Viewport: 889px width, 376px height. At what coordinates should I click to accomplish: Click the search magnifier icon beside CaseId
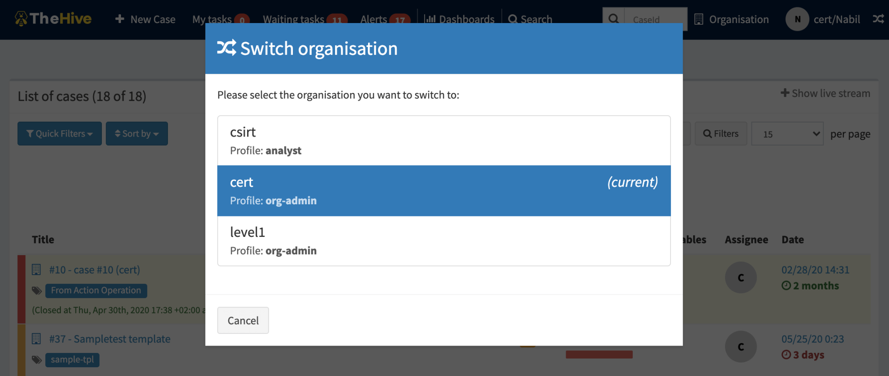tap(614, 19)
